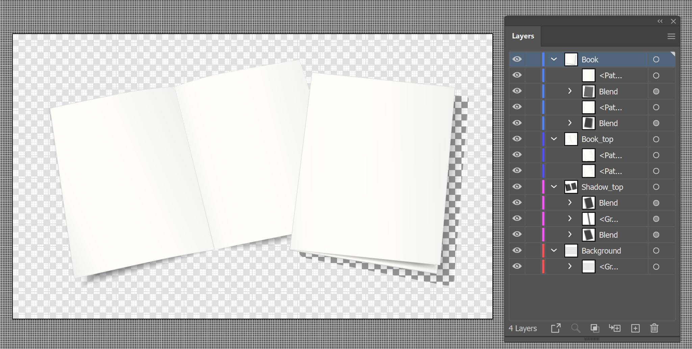692x349 pixels.
Task: Hide the topmost Blend sublayer
Action: pyautogui.click(x=517, y=91)
